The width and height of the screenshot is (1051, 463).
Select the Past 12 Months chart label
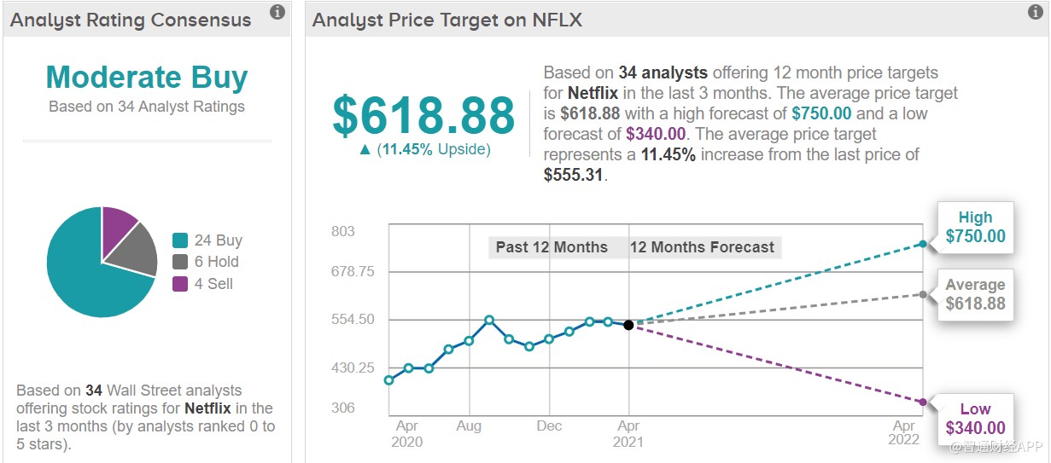point(552,247)
